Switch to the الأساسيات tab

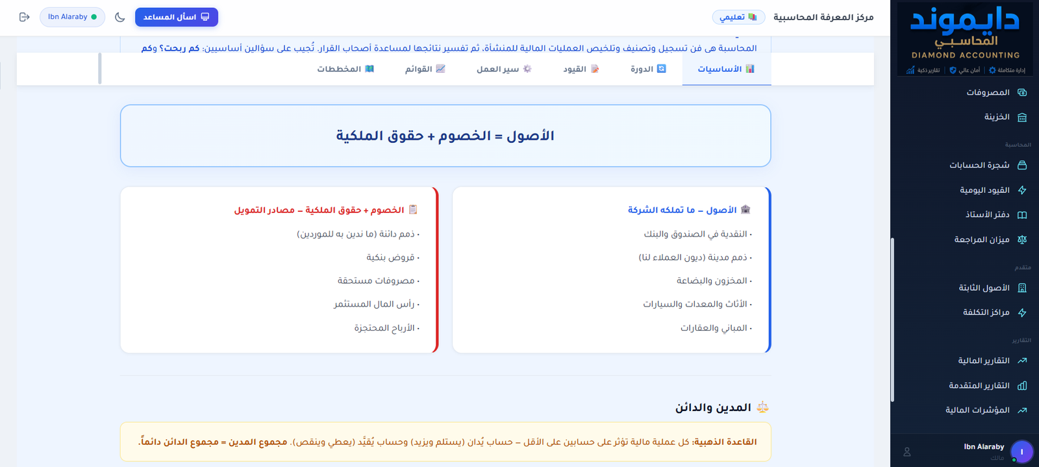tap(726, 69)
